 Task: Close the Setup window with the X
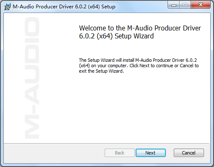pos(201,5)
